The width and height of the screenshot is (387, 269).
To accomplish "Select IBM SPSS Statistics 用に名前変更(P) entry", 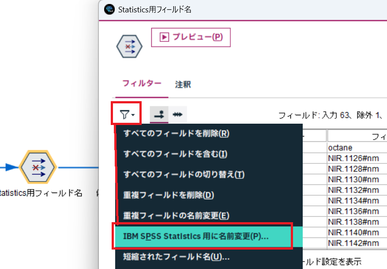I will 209,236.
